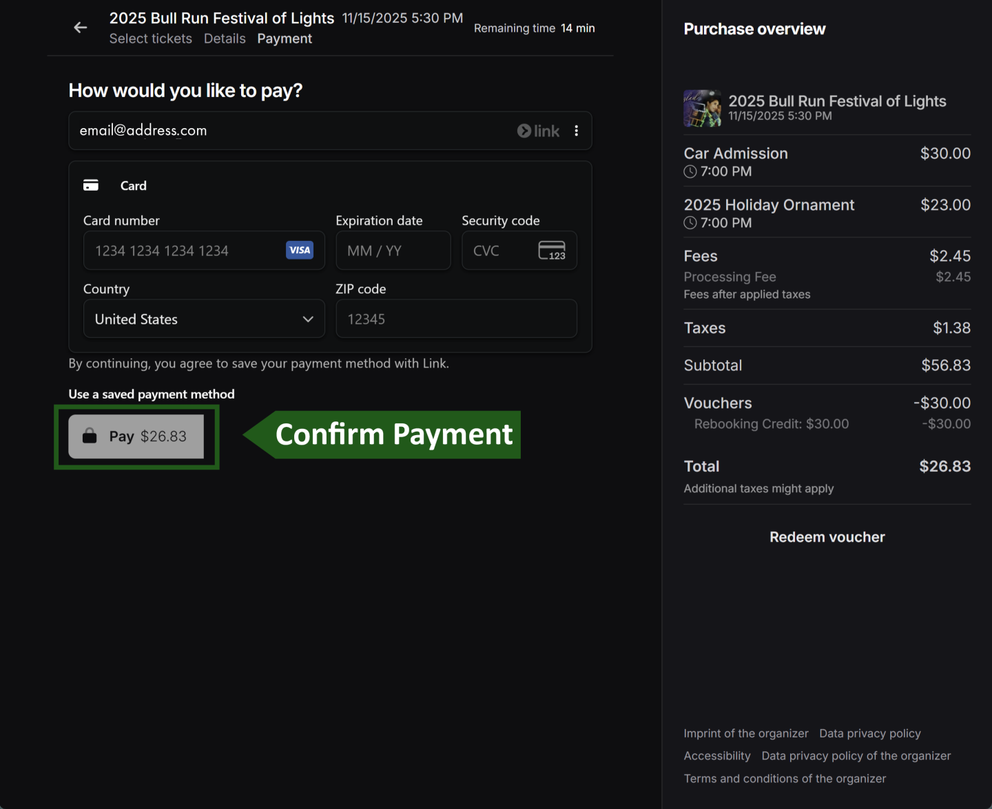This screenshot has height=809, width=992.
Task: Switch to the Select tickets tab
Action: 150,39
